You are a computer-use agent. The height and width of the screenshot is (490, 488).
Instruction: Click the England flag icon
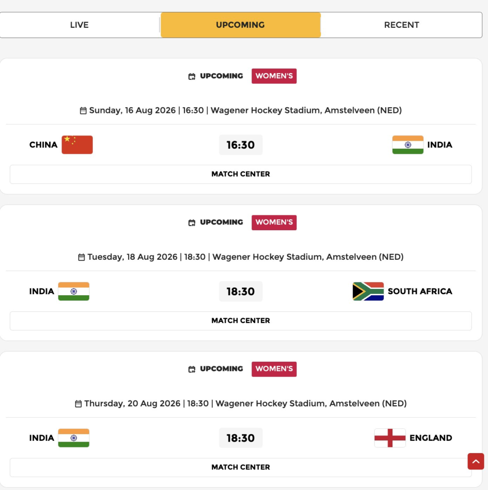(390, 438)
